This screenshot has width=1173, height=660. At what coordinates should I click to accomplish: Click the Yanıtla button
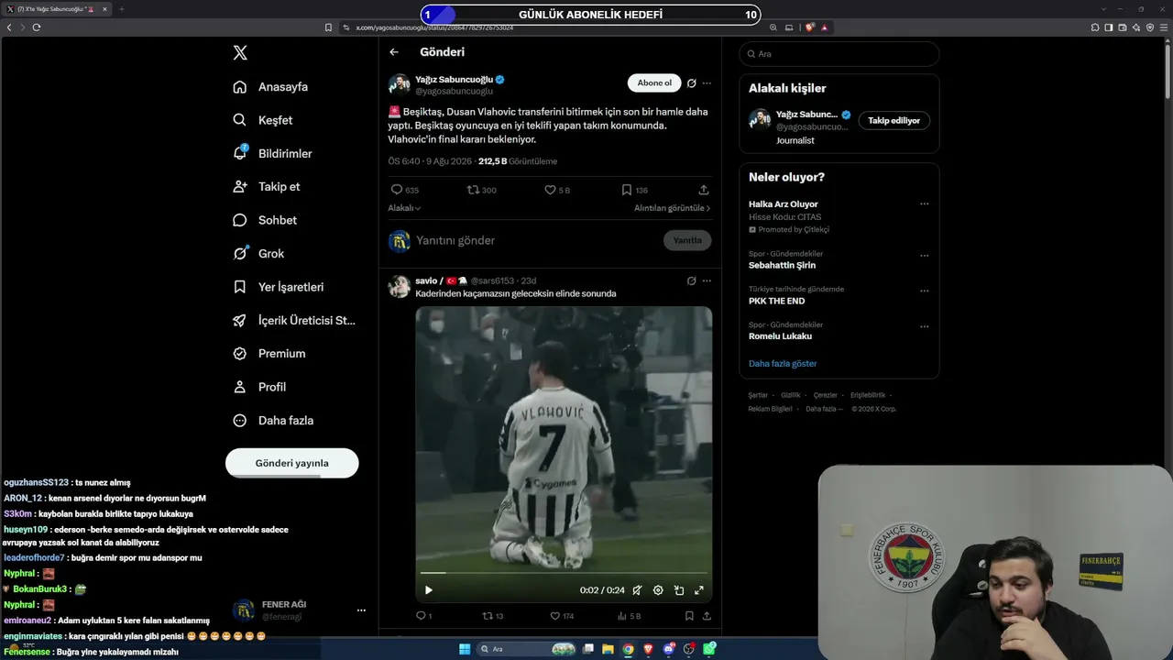pyautogui.click(x=687, y=240)
